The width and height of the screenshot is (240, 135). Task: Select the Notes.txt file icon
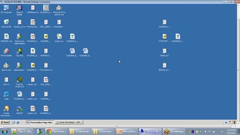pos(164,52)
